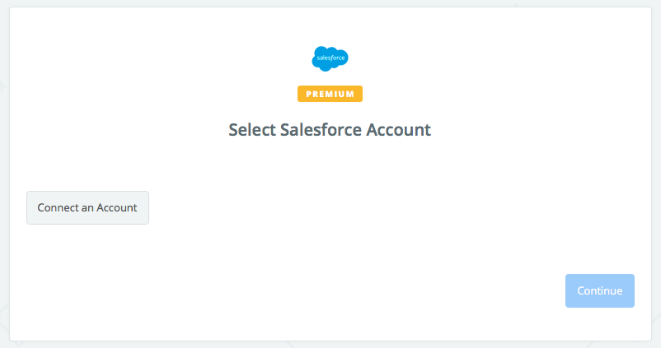The width and height of the screenshot is (661, 348).
Task: Click the blue Continue button
Action: (x=599, y=290)
